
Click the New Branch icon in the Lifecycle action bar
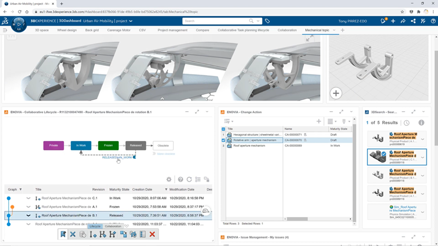(103, 234)
